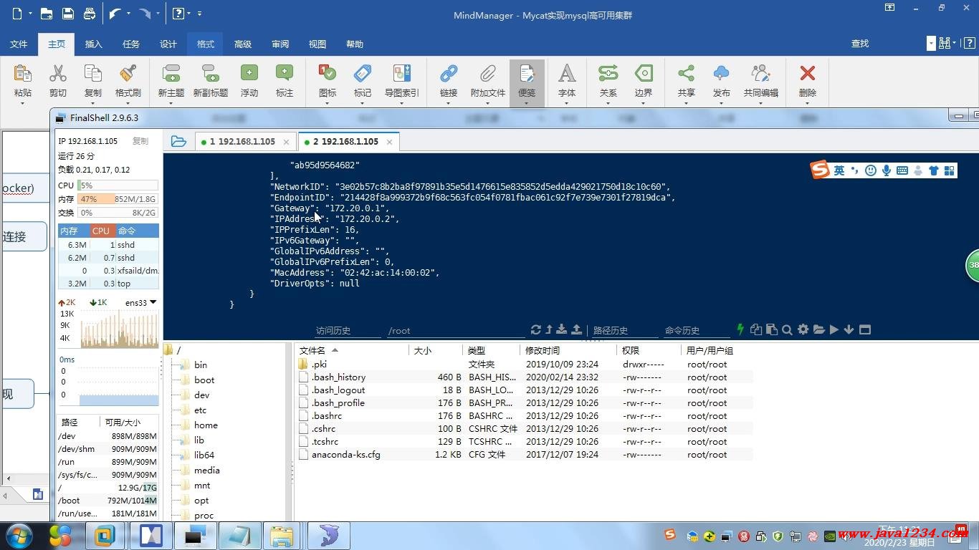979x550 pixels.
Task: Add a new subtopic with 新副标题 icon
Action: pos(210,73)
